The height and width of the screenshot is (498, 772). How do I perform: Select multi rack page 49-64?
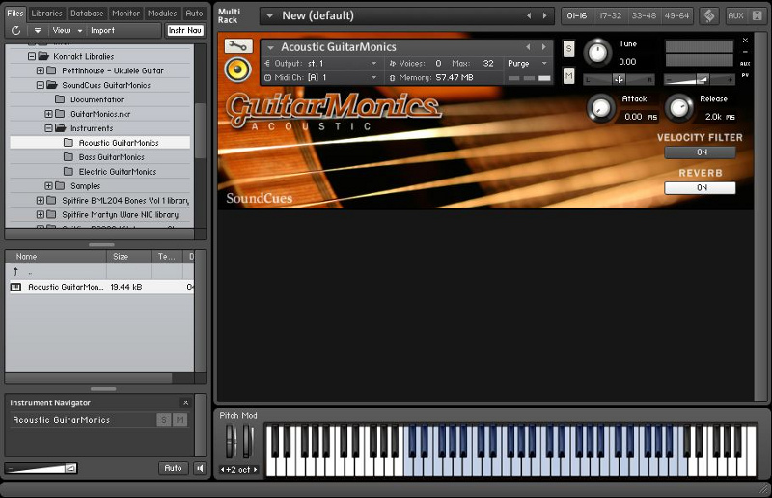(677, 15)
